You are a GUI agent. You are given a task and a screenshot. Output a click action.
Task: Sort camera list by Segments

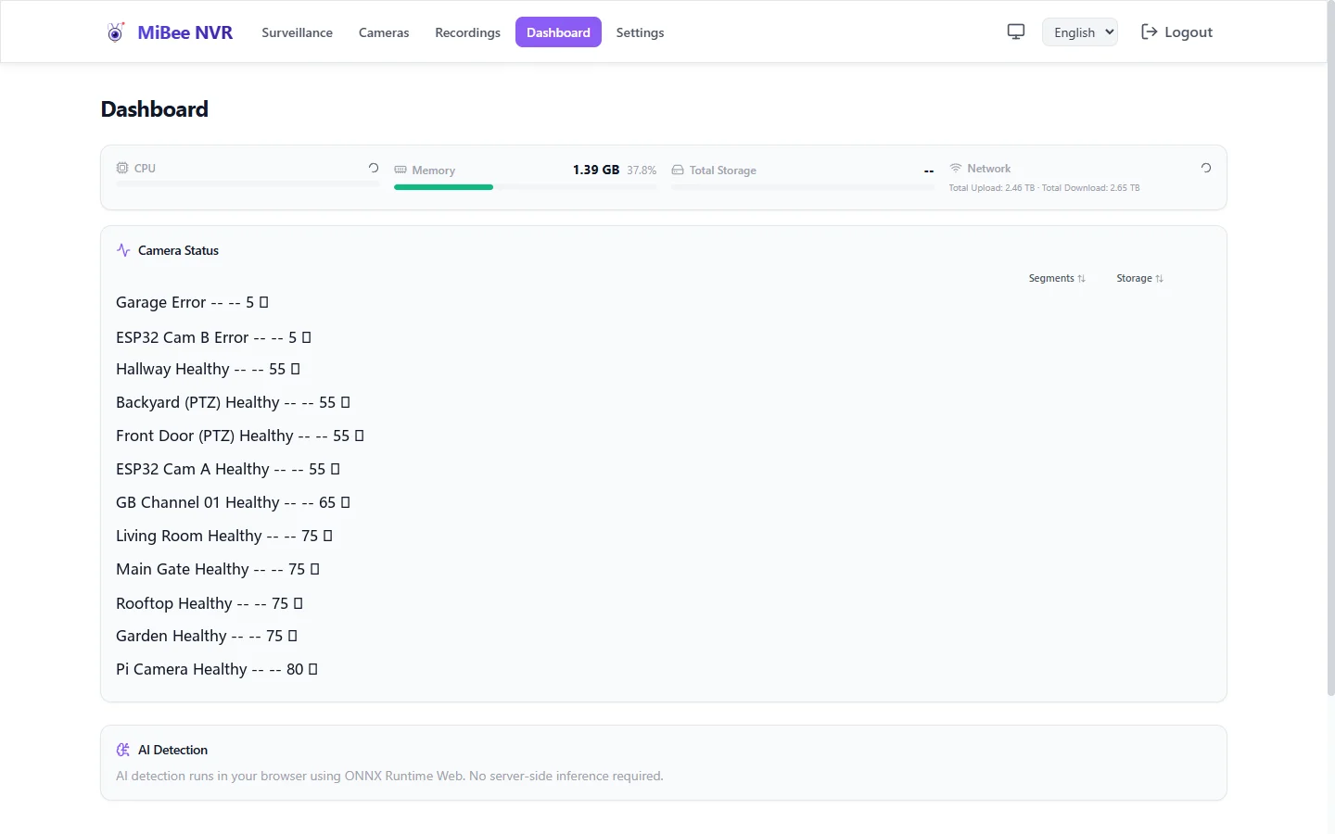click(x=1057, y=278)
